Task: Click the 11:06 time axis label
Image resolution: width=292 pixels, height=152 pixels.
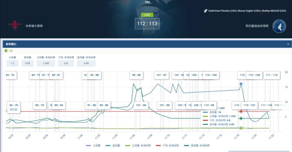Action: (132, 137)
